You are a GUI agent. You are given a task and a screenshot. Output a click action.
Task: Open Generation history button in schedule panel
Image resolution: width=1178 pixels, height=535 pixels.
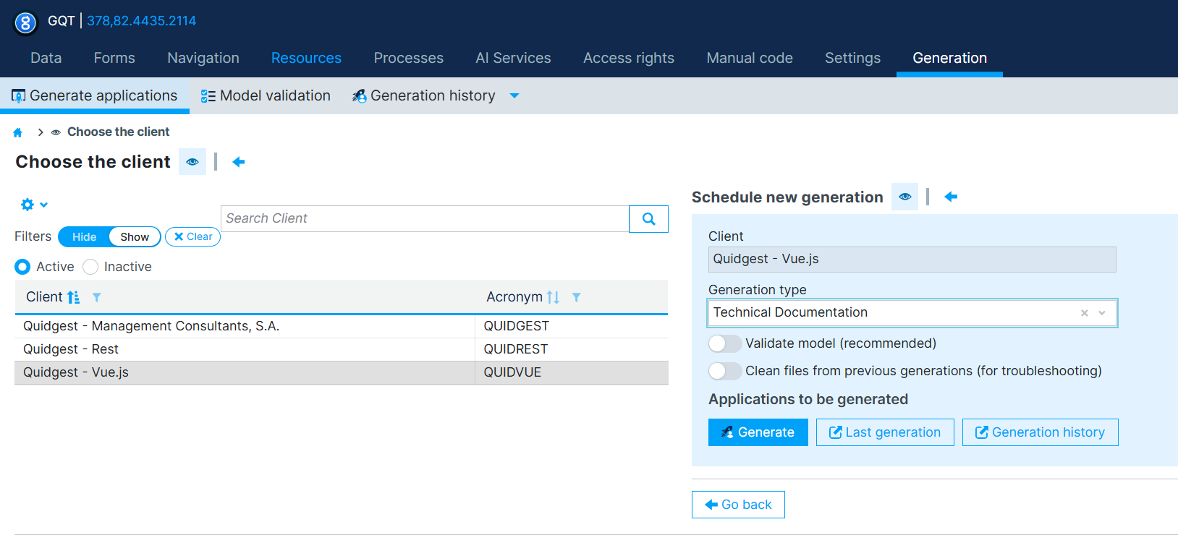1040,432
